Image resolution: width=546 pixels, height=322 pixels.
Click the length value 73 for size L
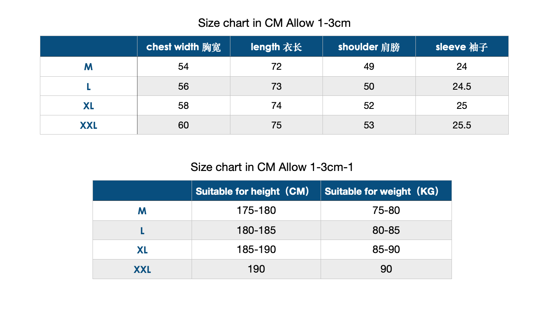[276, 86]
